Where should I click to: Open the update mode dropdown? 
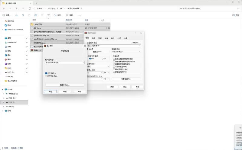[x=126, y=52]
